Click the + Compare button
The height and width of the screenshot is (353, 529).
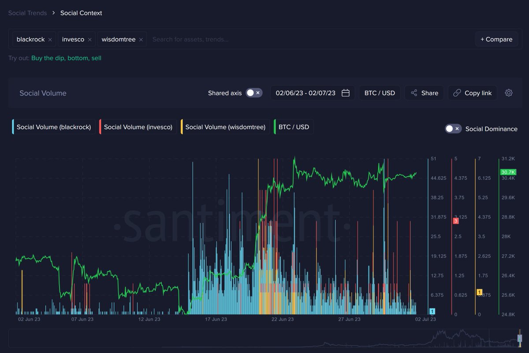[x=496, y=39]
